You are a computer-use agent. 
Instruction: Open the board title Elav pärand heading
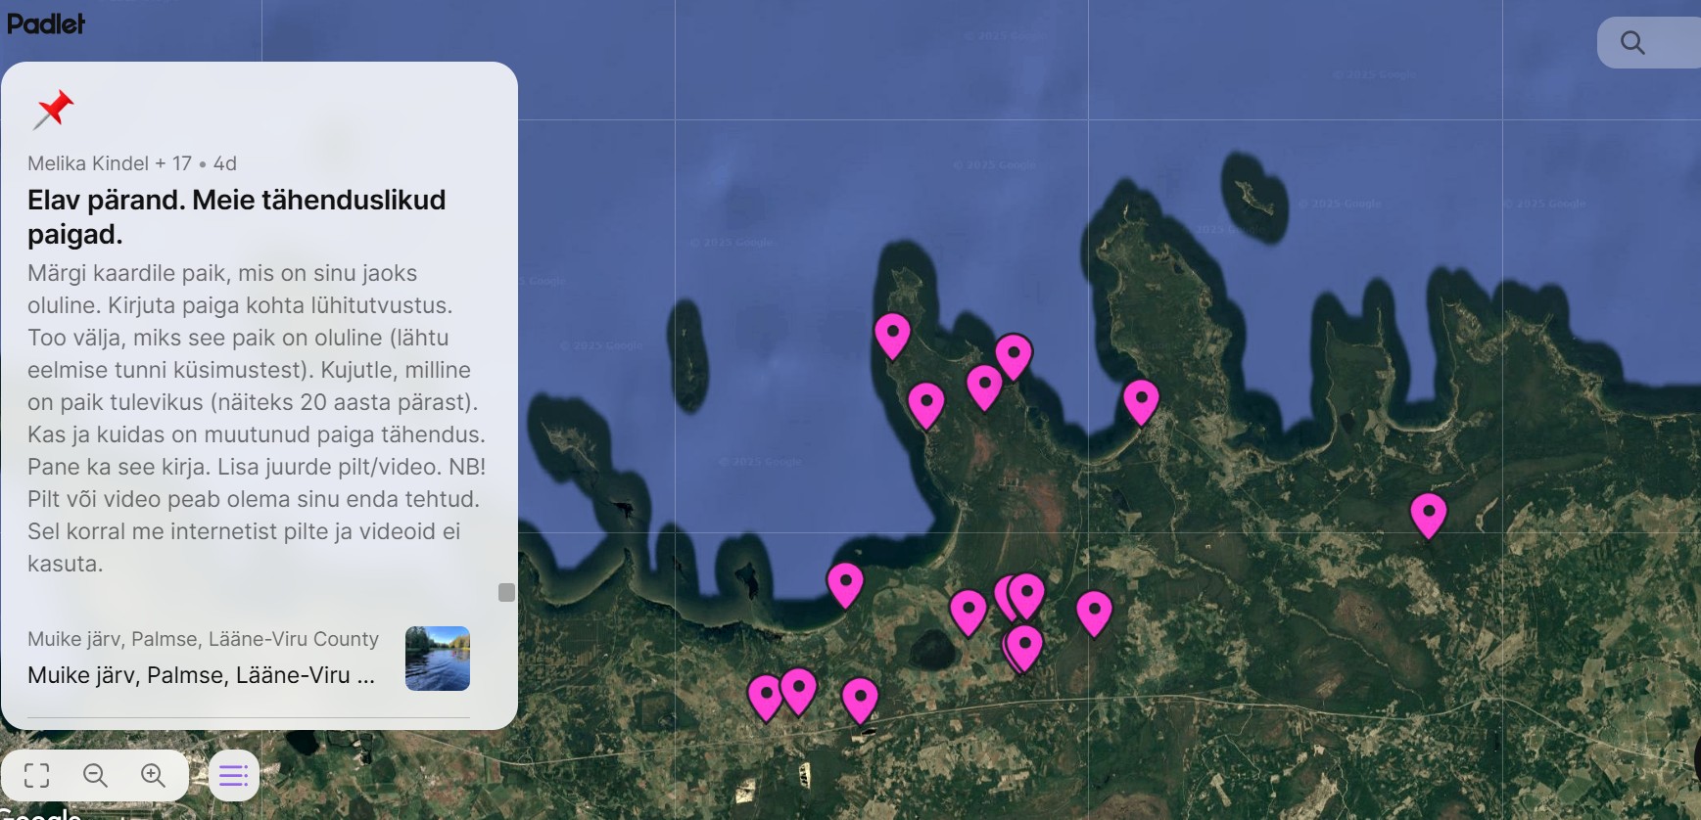(236, 216)
